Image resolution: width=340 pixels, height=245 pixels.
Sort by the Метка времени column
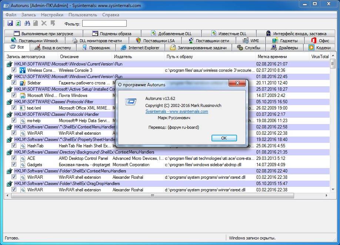point(282,57)
